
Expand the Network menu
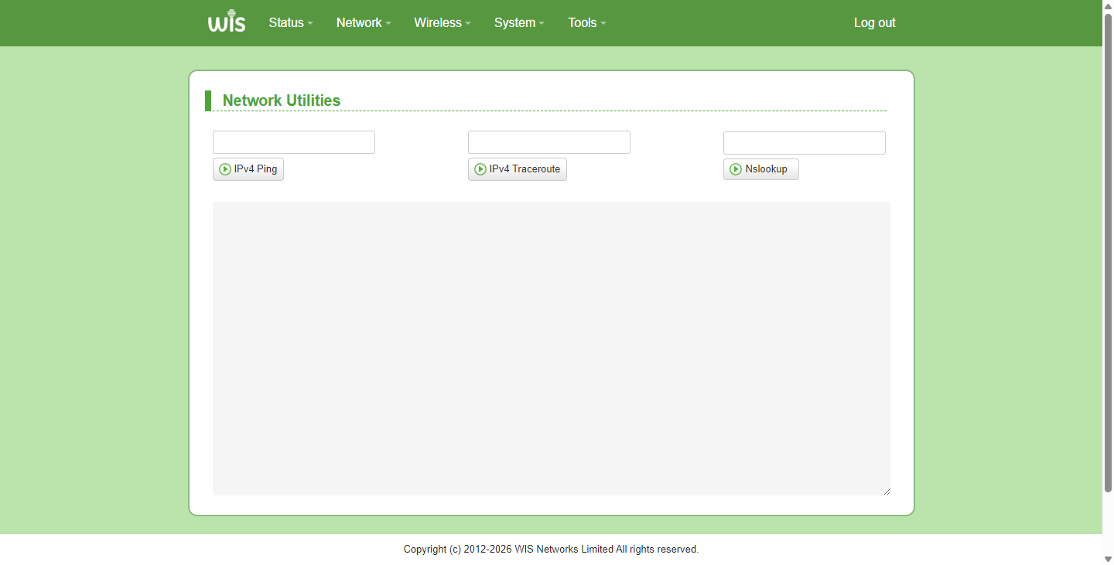pos(364,23)
